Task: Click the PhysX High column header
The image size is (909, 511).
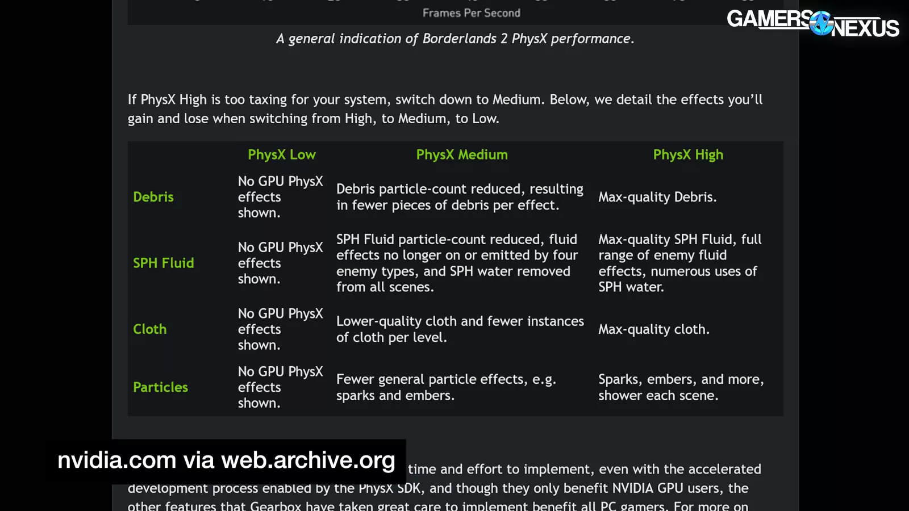Action: click(x=687, y=154)
